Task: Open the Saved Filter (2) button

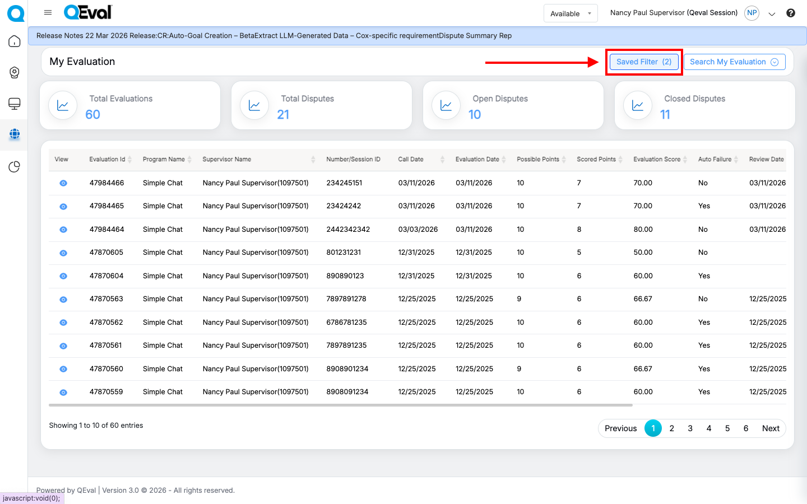Action: pyautogui.click(x=643, y=62)
